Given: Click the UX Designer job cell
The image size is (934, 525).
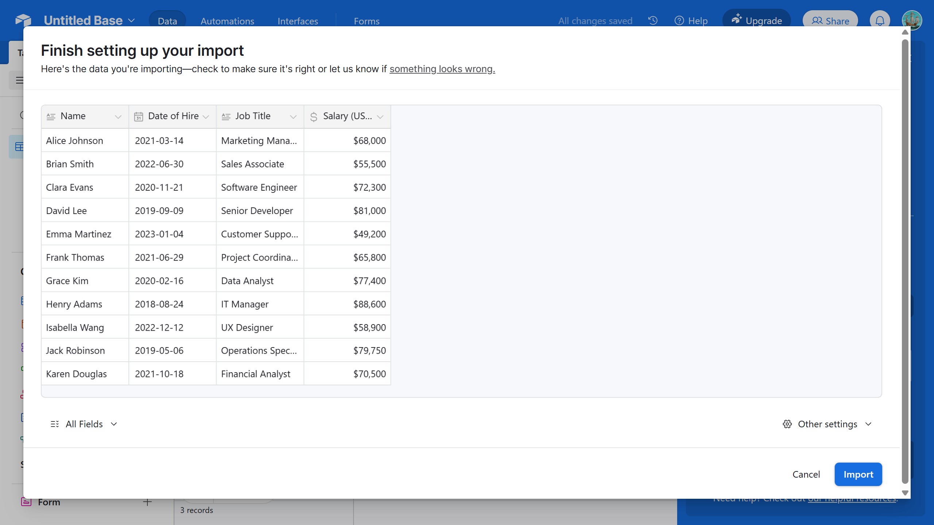Looking at the screenshot, I should tap(260, 327).
